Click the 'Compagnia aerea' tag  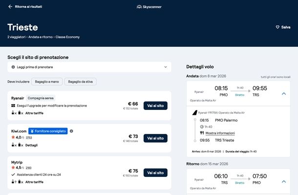point(41,98)
